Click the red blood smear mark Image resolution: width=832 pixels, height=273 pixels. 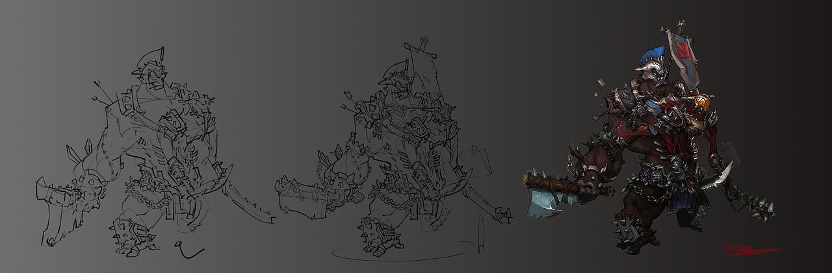coord(751,249)
